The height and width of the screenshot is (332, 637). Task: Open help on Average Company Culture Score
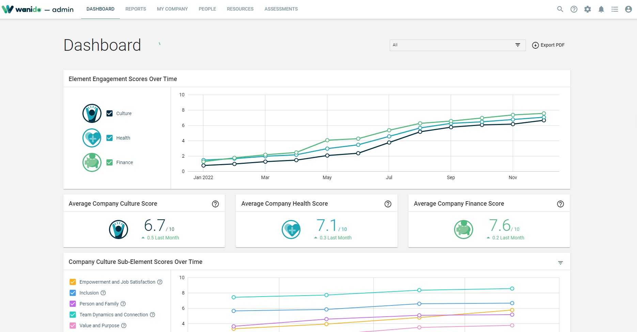(x=215, y=204)
